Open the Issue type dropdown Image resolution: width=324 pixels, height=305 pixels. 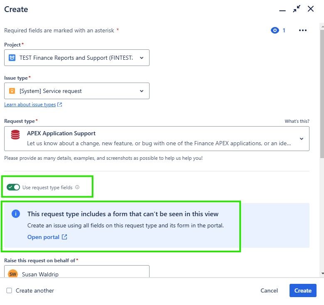77,91
